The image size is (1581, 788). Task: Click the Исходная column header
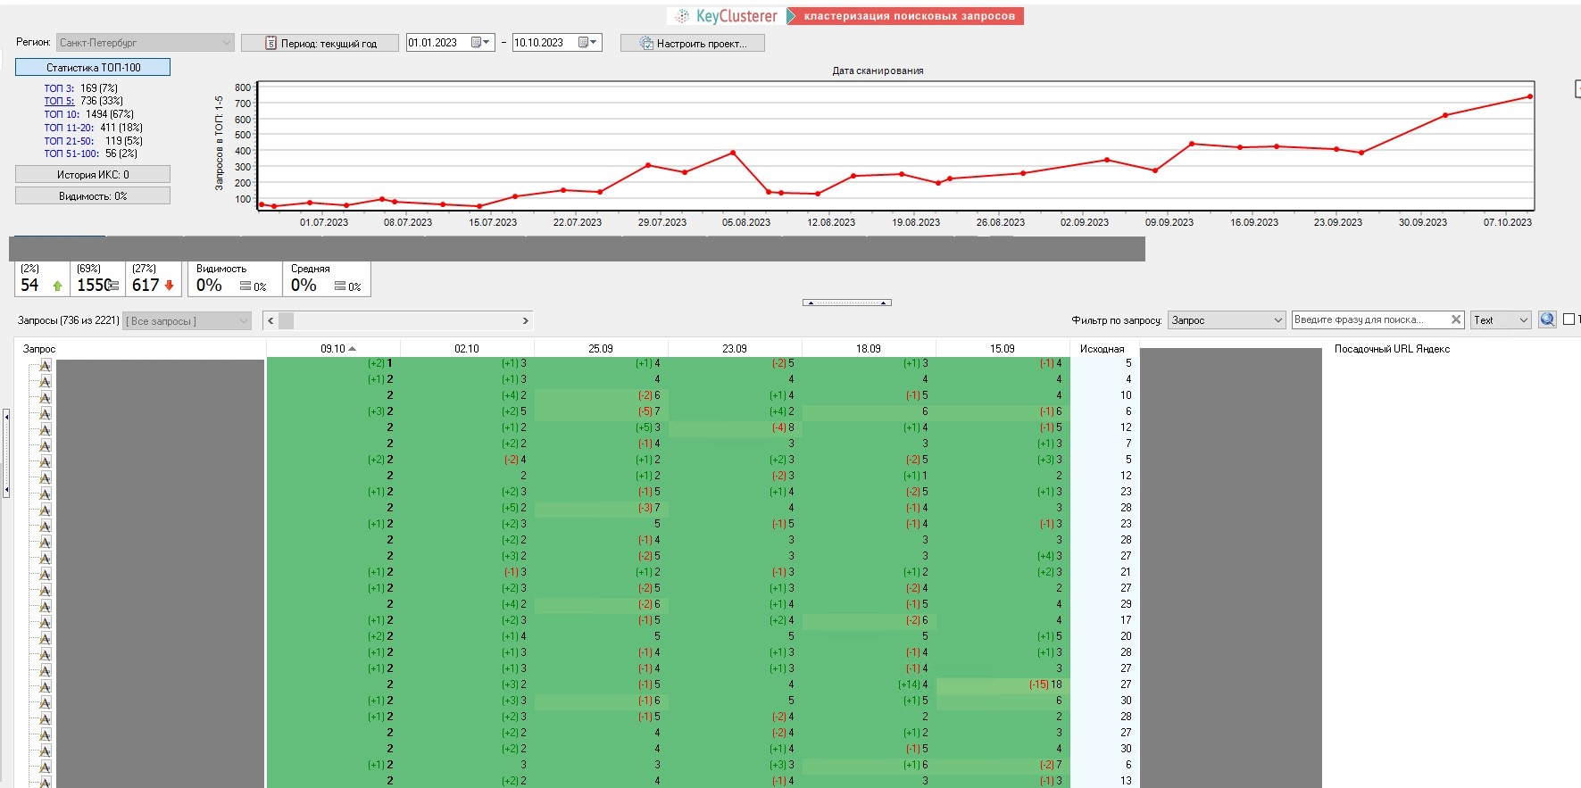click(1103, 349)
